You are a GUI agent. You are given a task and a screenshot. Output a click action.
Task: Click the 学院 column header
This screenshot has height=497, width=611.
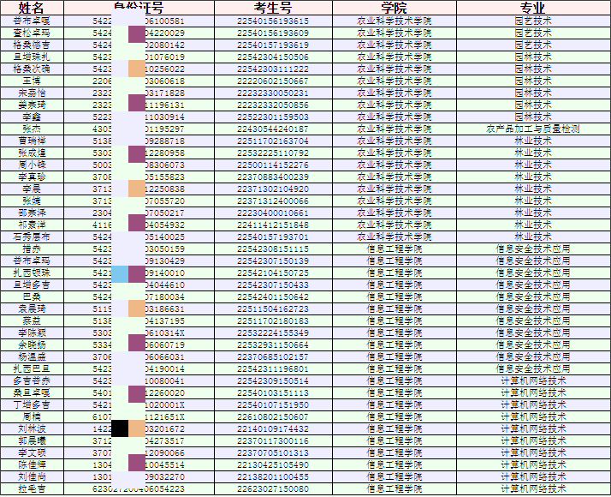394,8
